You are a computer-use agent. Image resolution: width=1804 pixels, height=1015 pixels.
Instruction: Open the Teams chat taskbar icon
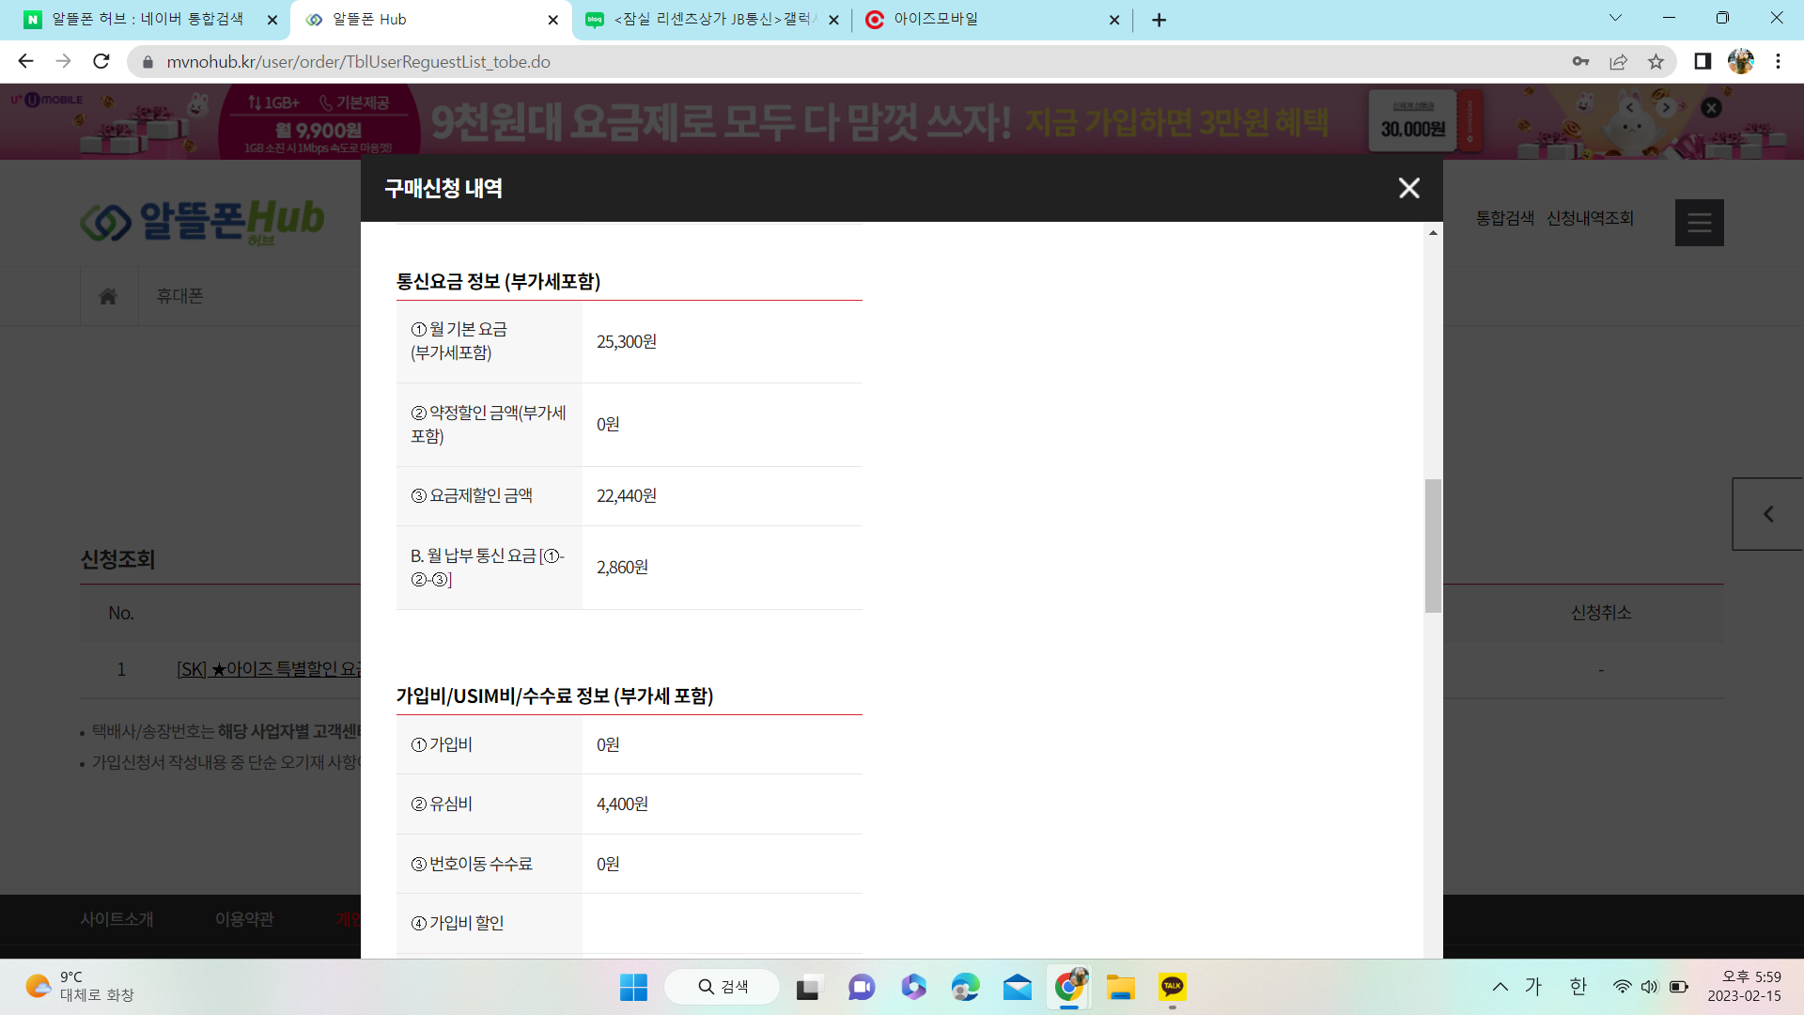(x=862, y=987)
